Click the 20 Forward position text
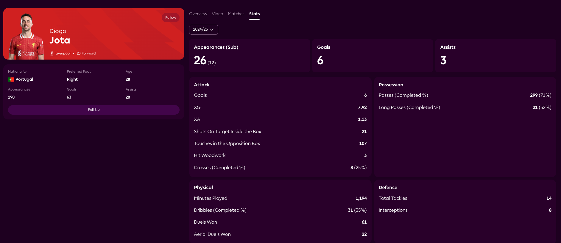 click(x=86, y=53)
